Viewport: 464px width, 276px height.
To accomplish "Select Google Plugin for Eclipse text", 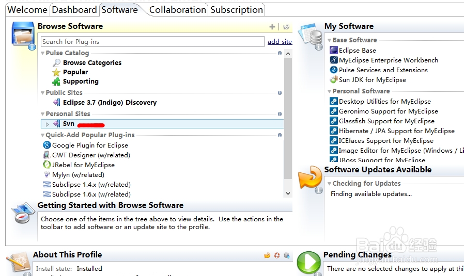I will [90, 145].
